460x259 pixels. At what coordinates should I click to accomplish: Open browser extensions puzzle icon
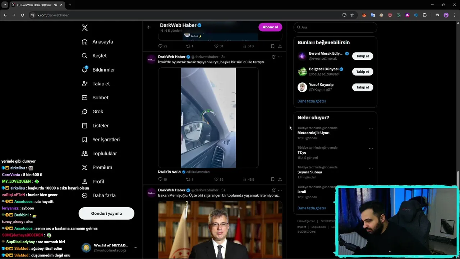pos(425,15)
